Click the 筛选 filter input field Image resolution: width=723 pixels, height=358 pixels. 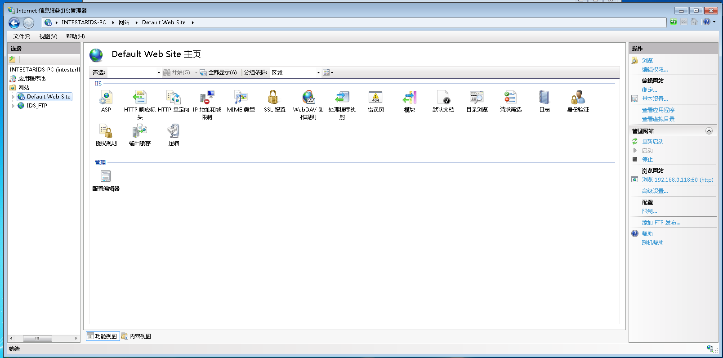(132, 72)
